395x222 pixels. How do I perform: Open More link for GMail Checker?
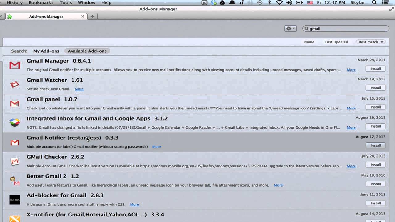351,166
